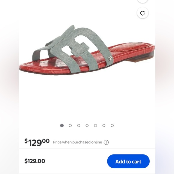Tap the heart favorite icon
174x174 pixels.
pyautogui.click(x=142, y=13)
